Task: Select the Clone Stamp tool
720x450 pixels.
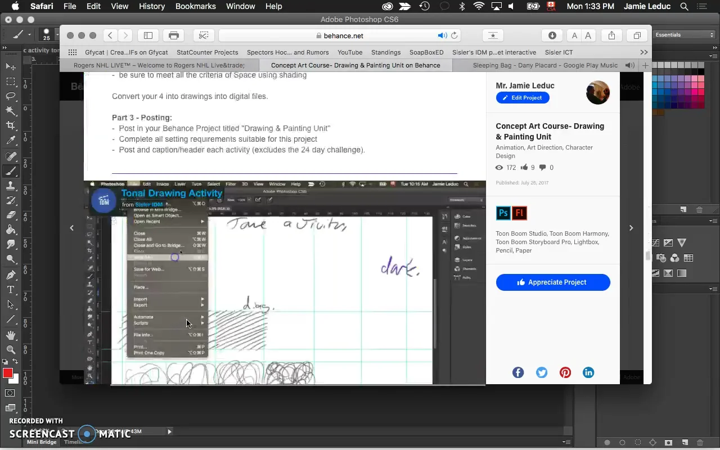Action: 11,186
